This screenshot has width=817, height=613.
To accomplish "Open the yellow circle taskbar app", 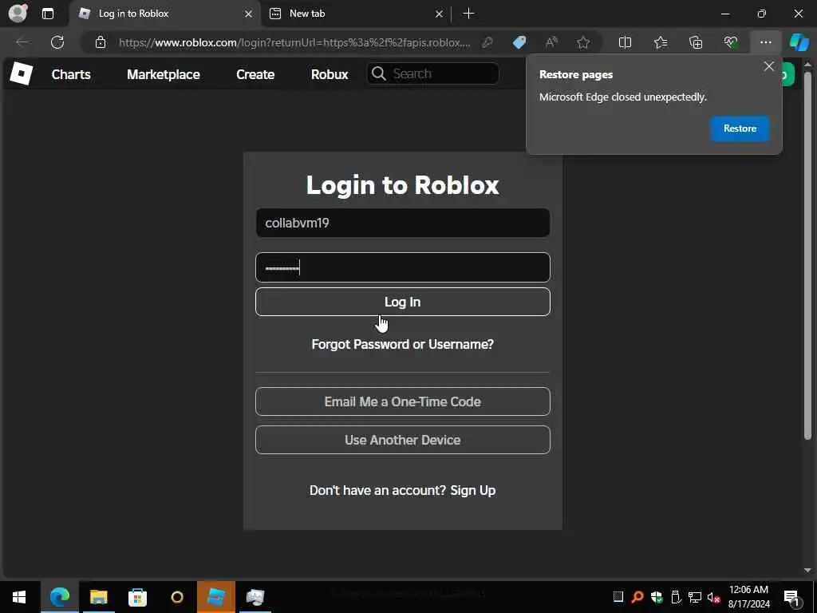I will 177,597.
